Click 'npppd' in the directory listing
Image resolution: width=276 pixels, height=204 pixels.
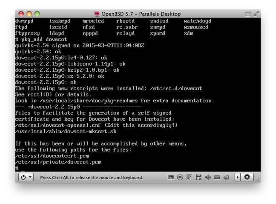90,33
